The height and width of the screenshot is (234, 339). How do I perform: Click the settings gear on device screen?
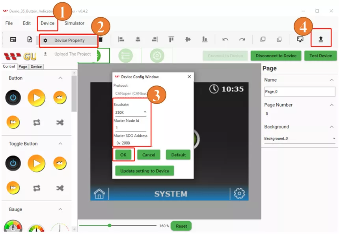pos(239,193)
